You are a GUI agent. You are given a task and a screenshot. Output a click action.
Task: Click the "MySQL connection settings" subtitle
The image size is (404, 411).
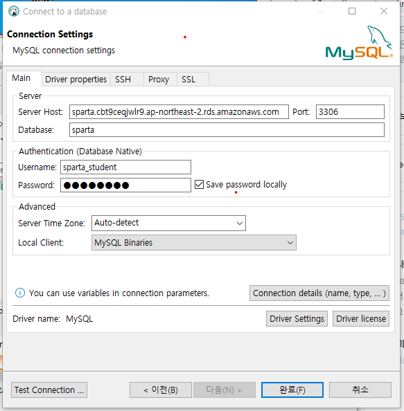(64, 51)
